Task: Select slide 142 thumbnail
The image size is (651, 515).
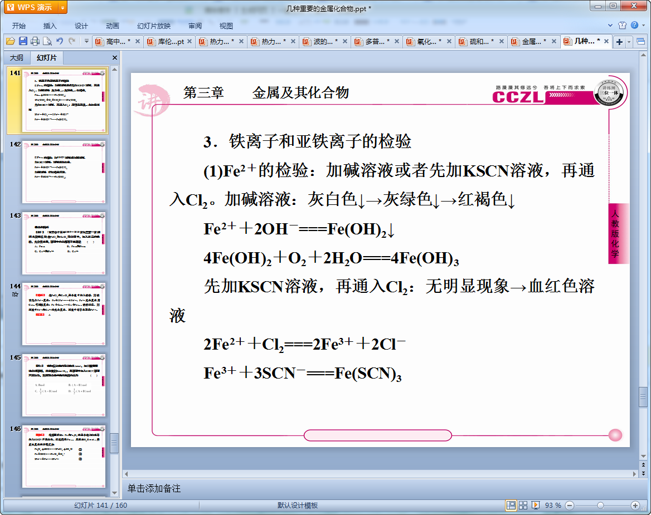Action: pyautogui.click(x=64, y=171)
